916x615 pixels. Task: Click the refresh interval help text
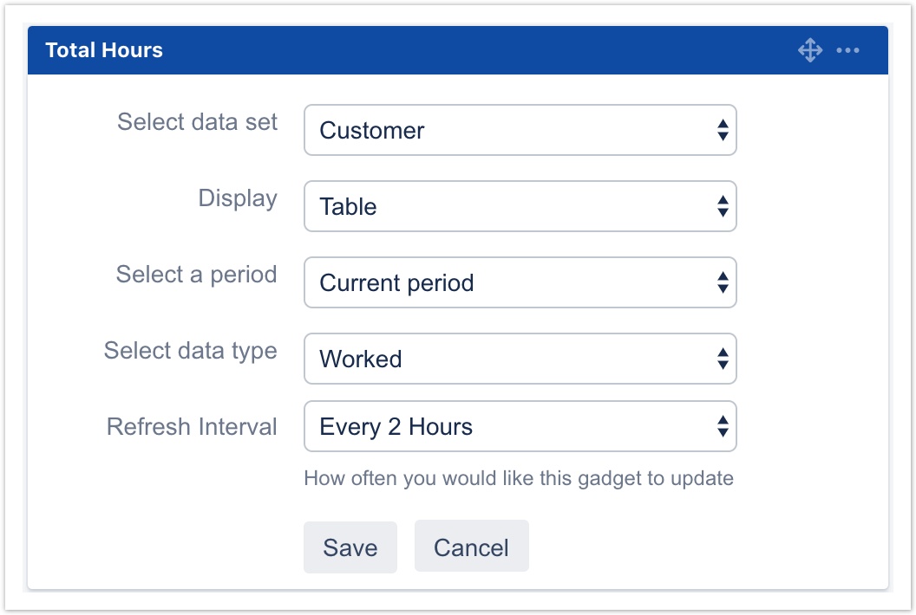(x=519, y=478)
